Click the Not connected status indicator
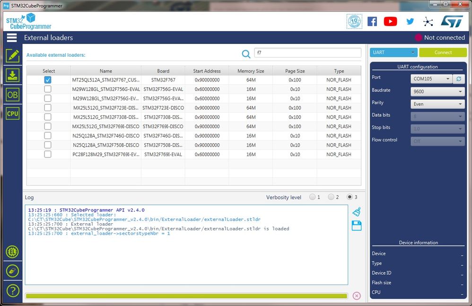Screen dimensions: 472x306 pyautogui.click(x=440, y=38)
